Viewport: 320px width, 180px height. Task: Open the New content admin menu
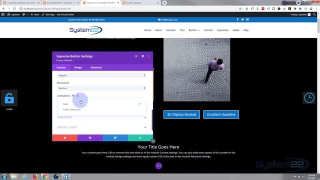click(x=34, y=14)
